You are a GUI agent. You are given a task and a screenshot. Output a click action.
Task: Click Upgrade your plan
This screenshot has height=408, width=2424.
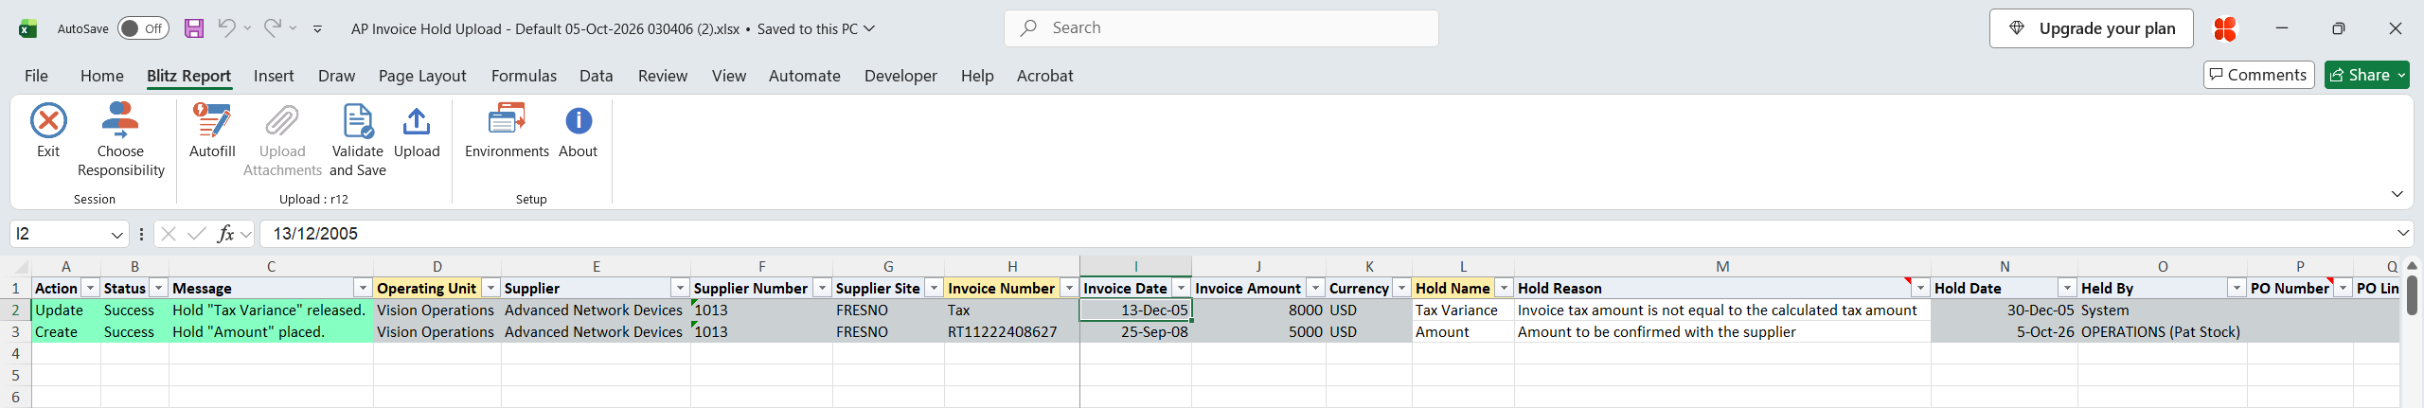pos(2093,28)
